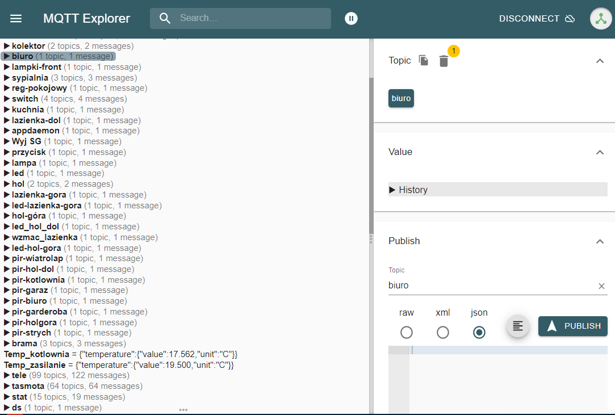Collapse the Publish section chevron
Screen dimensions: 615x415
(600, 241)
